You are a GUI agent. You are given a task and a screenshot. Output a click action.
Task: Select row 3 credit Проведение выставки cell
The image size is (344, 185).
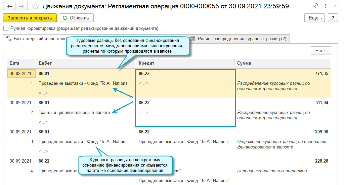click(184, 142)
